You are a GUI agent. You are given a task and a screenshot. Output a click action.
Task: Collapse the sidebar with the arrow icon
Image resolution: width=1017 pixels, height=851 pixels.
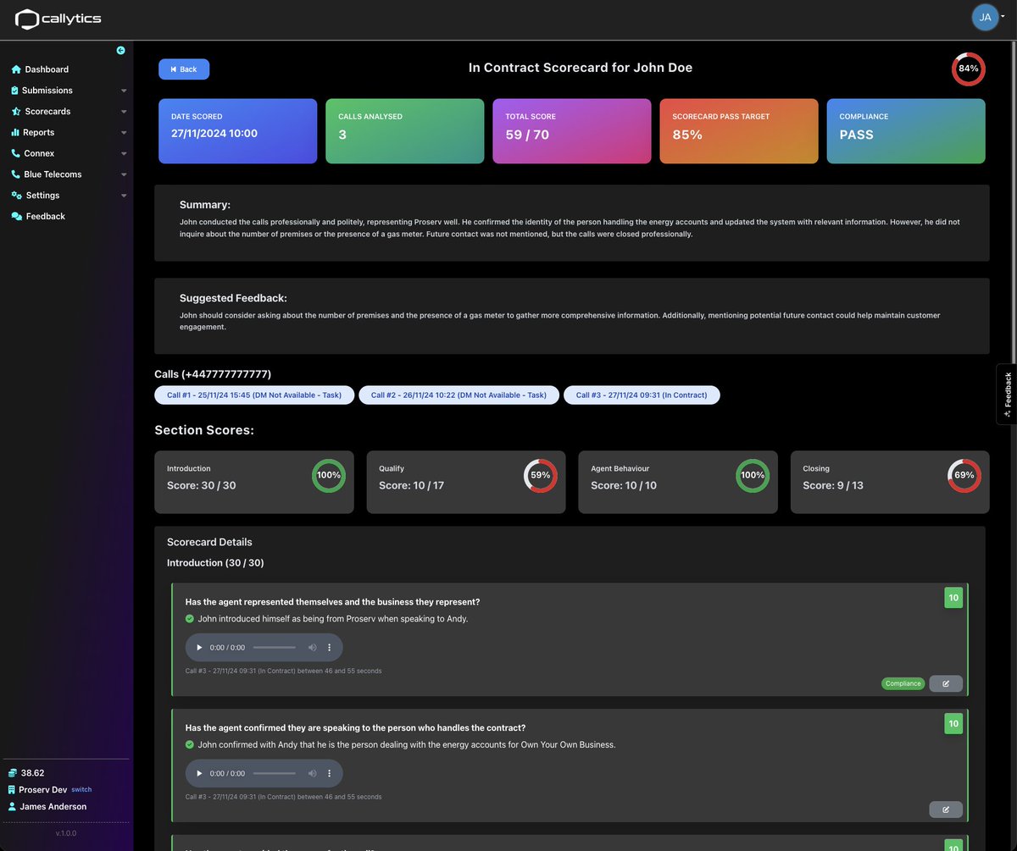click(120, 51)
